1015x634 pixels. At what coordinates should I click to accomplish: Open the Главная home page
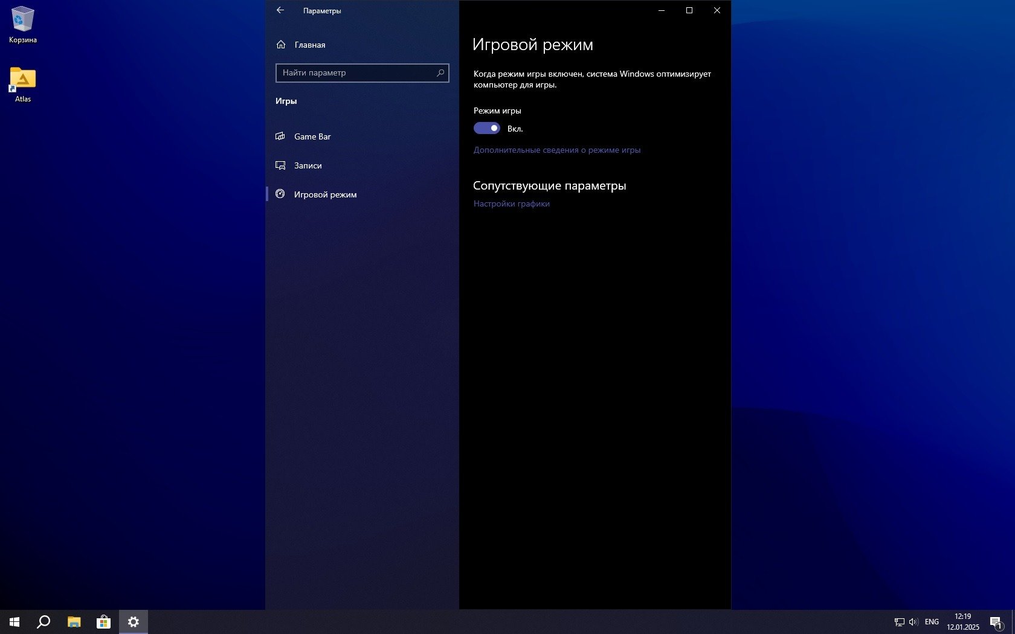coord(309,45)
